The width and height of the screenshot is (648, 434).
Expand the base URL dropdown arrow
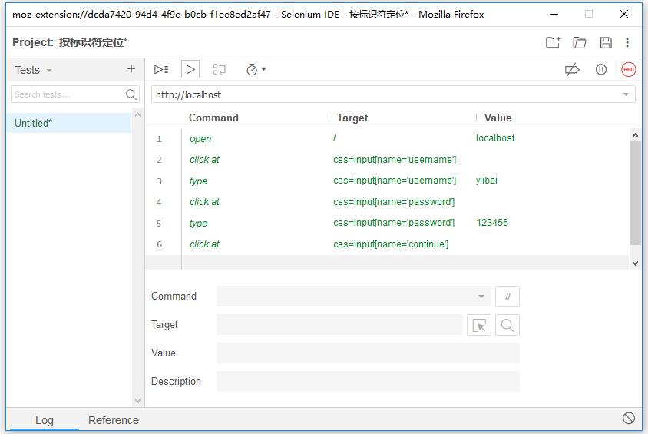tap(626, 94)
